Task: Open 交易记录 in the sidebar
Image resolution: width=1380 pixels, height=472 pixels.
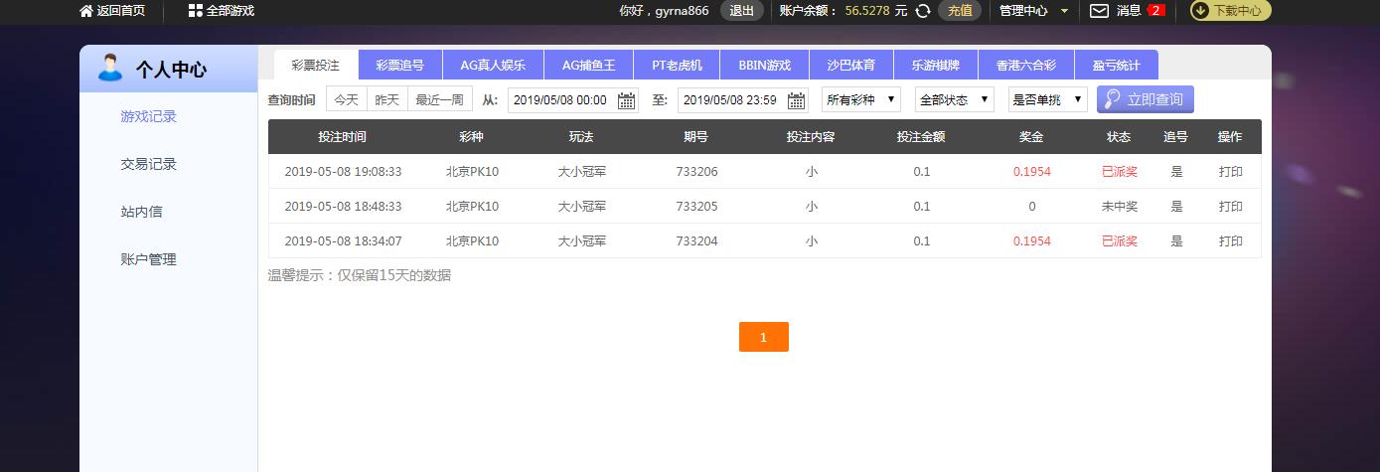Action: click(x=148, y=165)
